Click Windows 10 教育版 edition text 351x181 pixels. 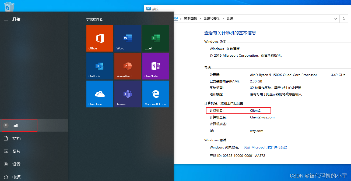click(x=225, y=49)
